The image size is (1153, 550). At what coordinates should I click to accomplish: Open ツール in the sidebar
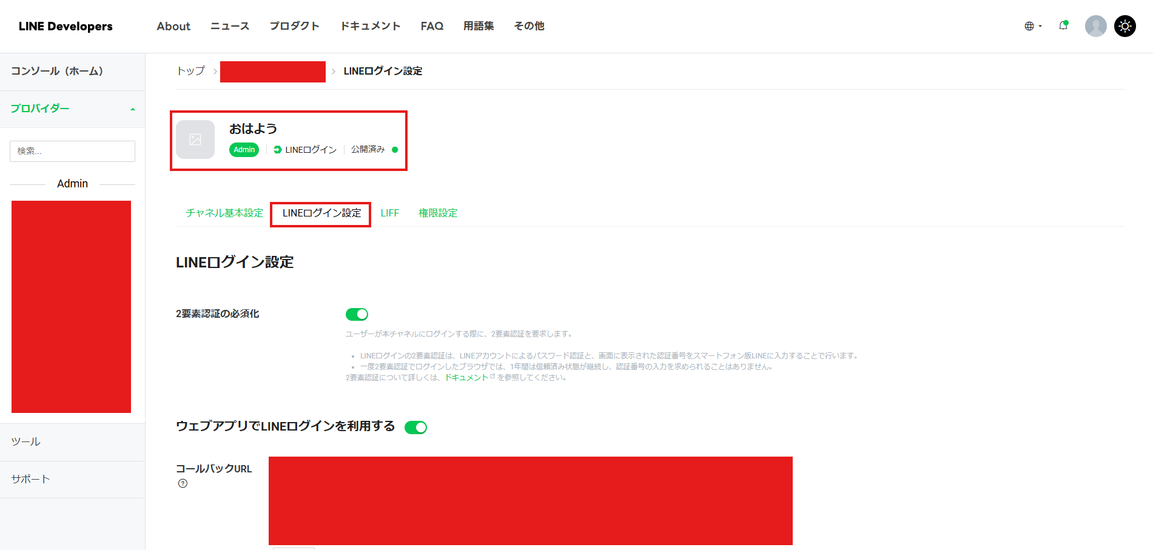(x=26, y=442)
